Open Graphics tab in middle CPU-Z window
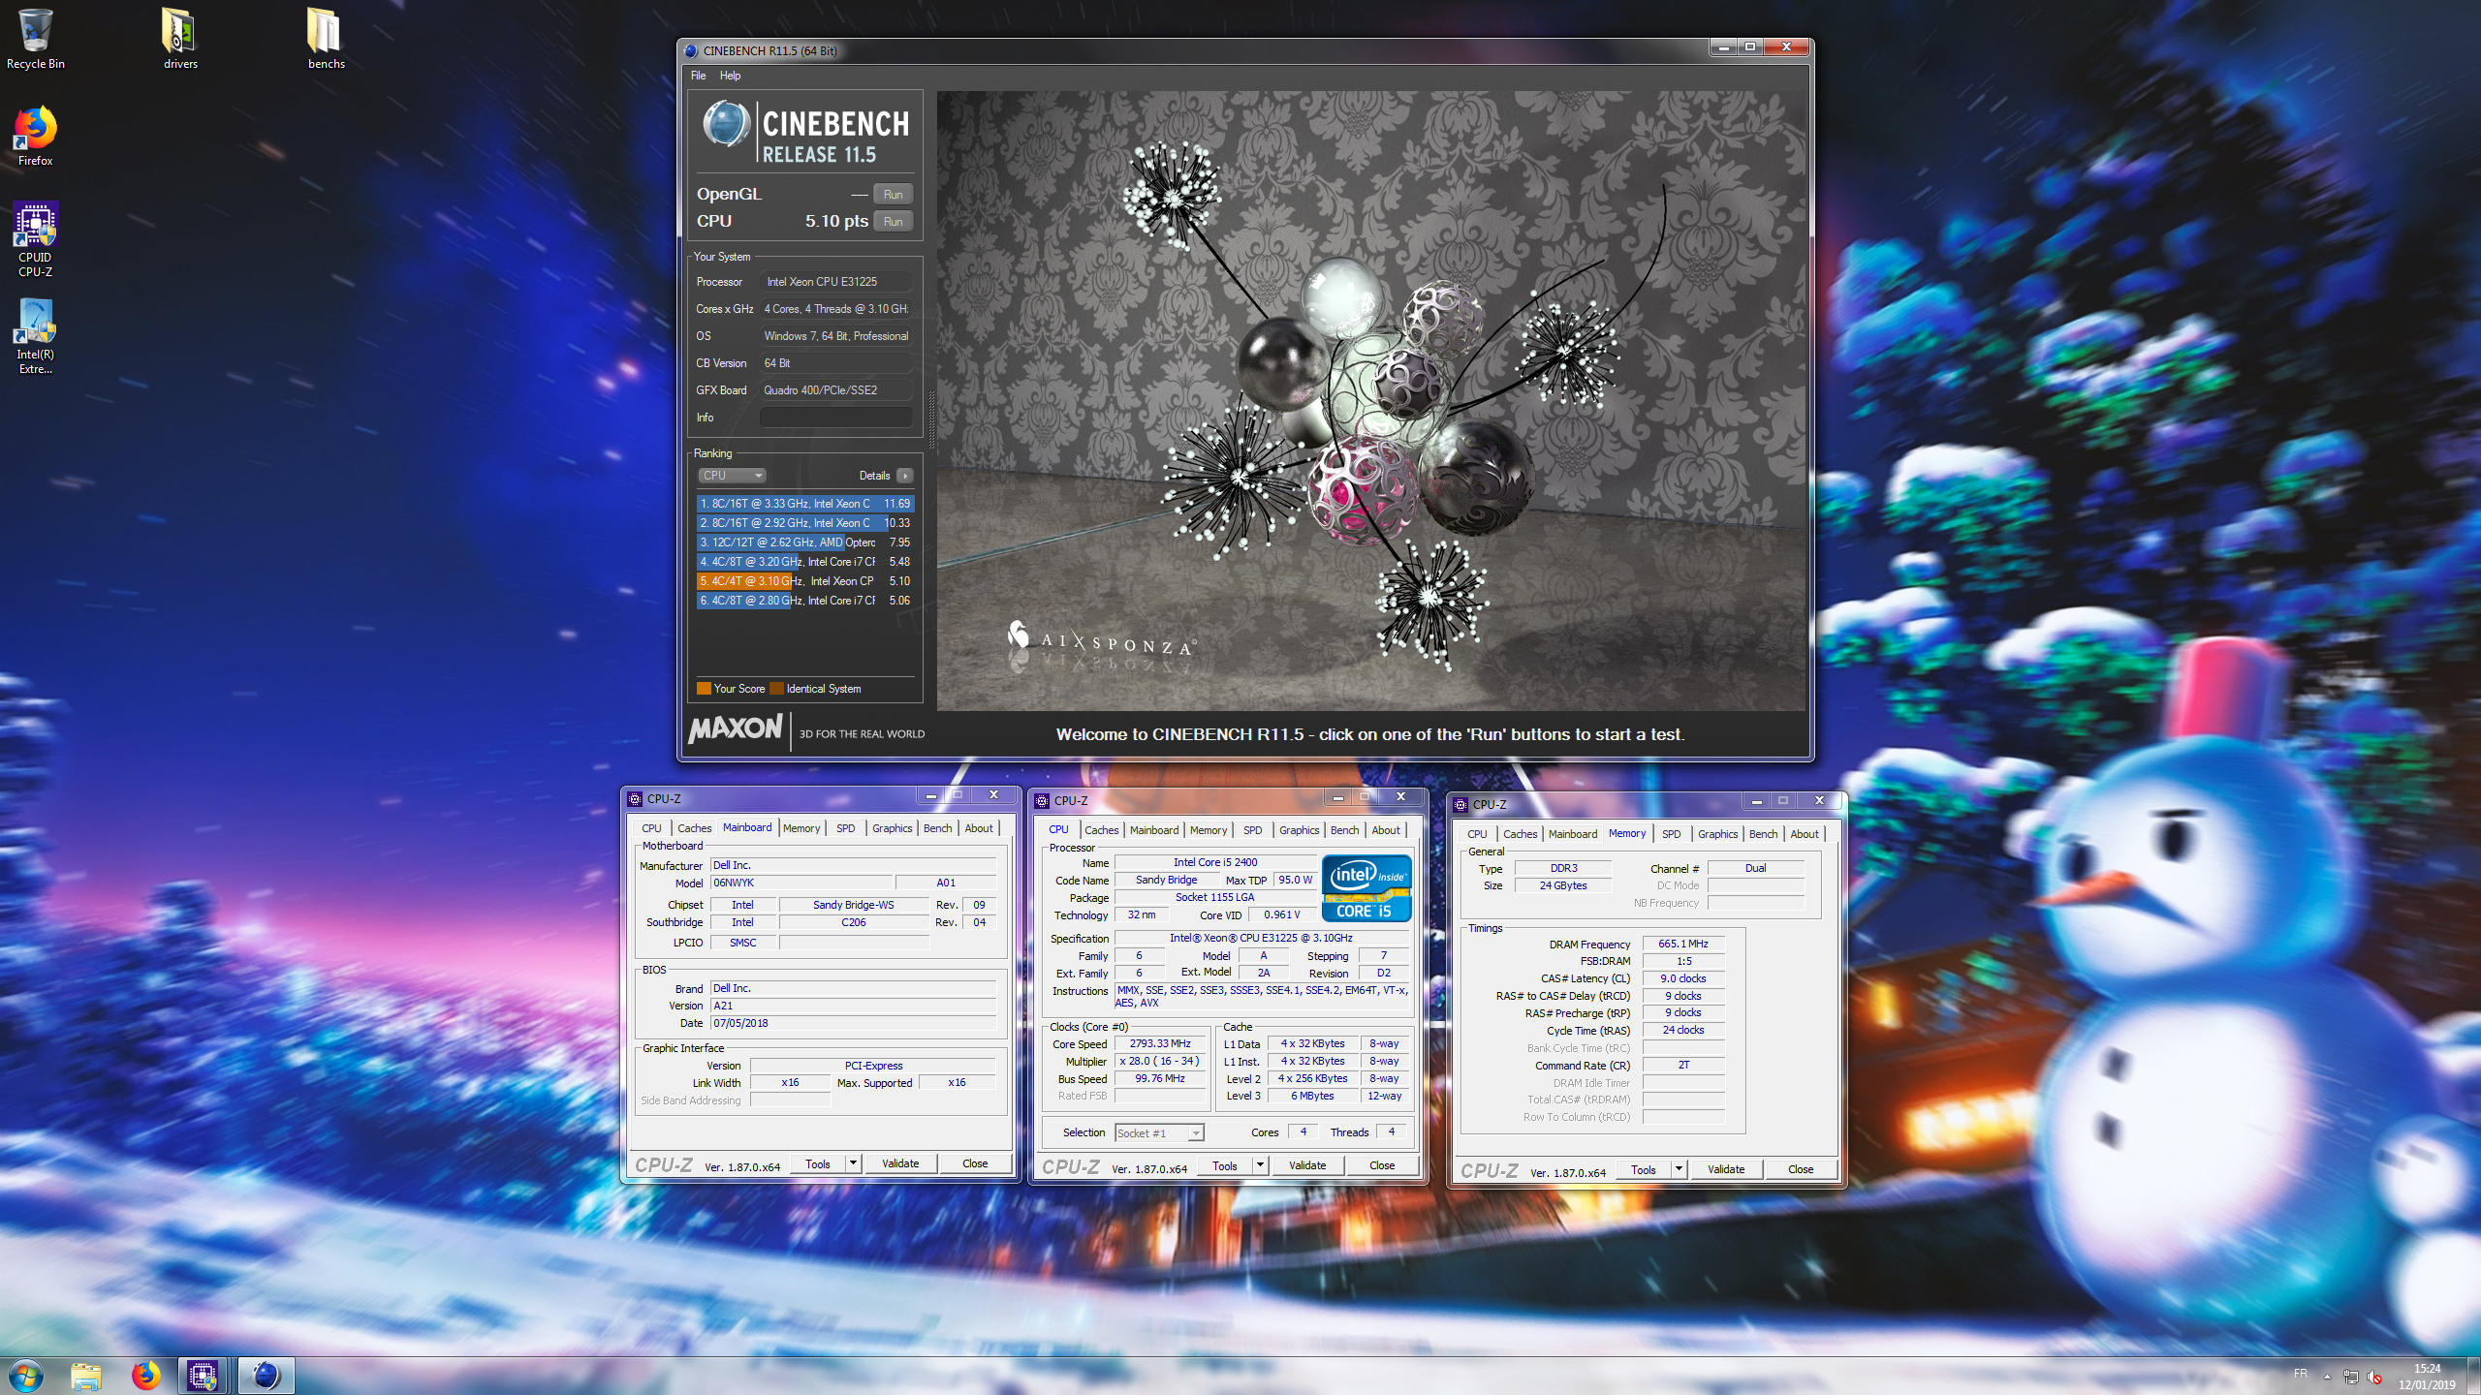The height and width of the screenshot is (1395, 2481). pos(1299,830)
